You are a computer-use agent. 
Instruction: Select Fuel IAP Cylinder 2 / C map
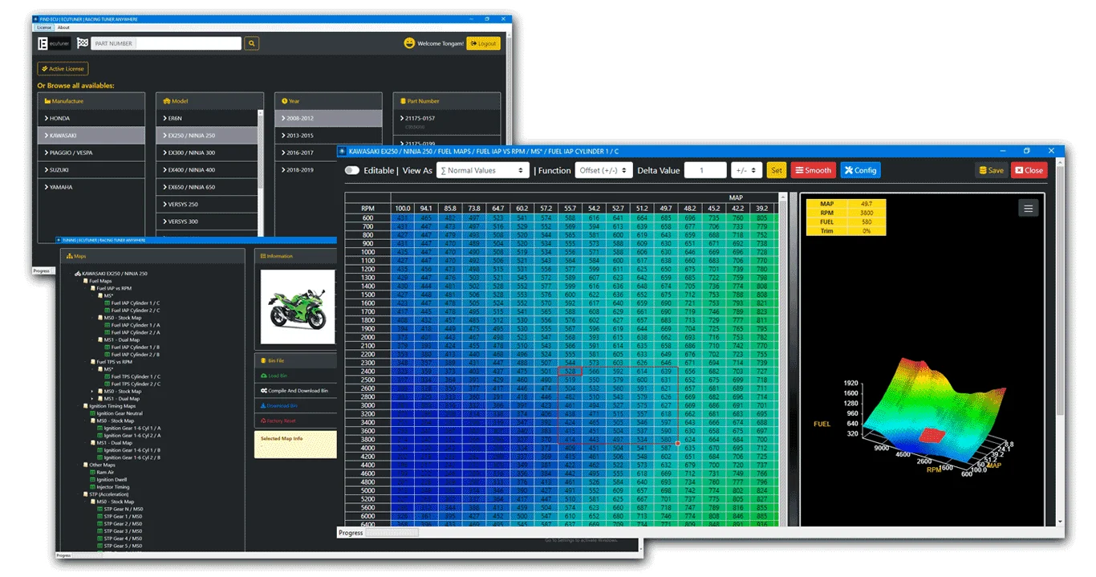(135, 310)
